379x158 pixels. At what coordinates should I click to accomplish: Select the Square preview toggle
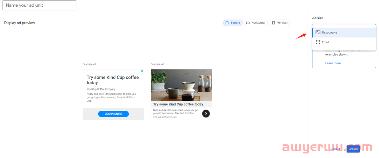pyautogui.click(x=233, y=23)
